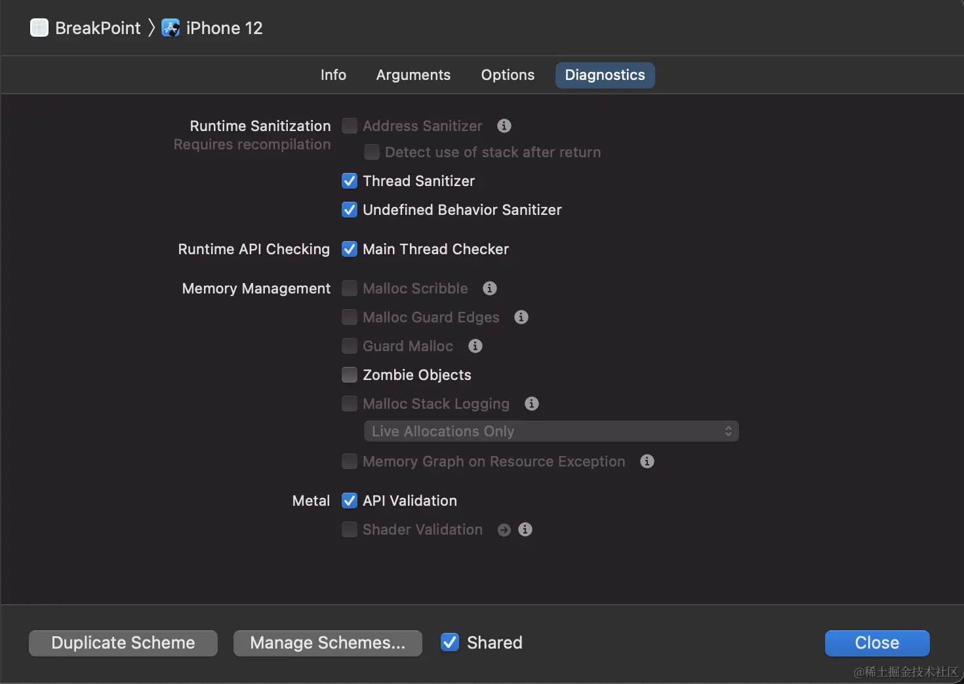The width and height of the screenshot is (964, 684).
Task: Switch to the Options tab
Action: [508, 75]
